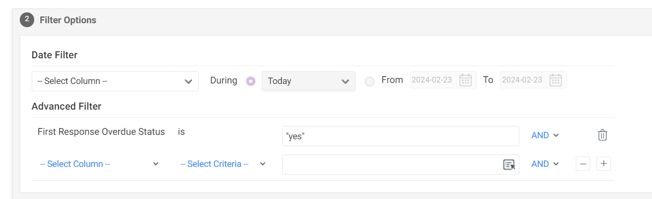Click the empty filter value input field
Screen dimensions: 652x199
(391, 164)
